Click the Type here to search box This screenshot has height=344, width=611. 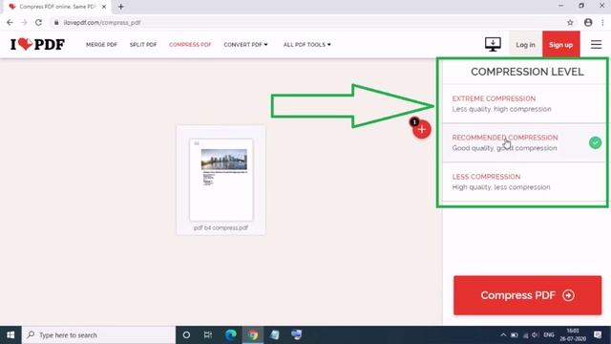coord(98,335)
